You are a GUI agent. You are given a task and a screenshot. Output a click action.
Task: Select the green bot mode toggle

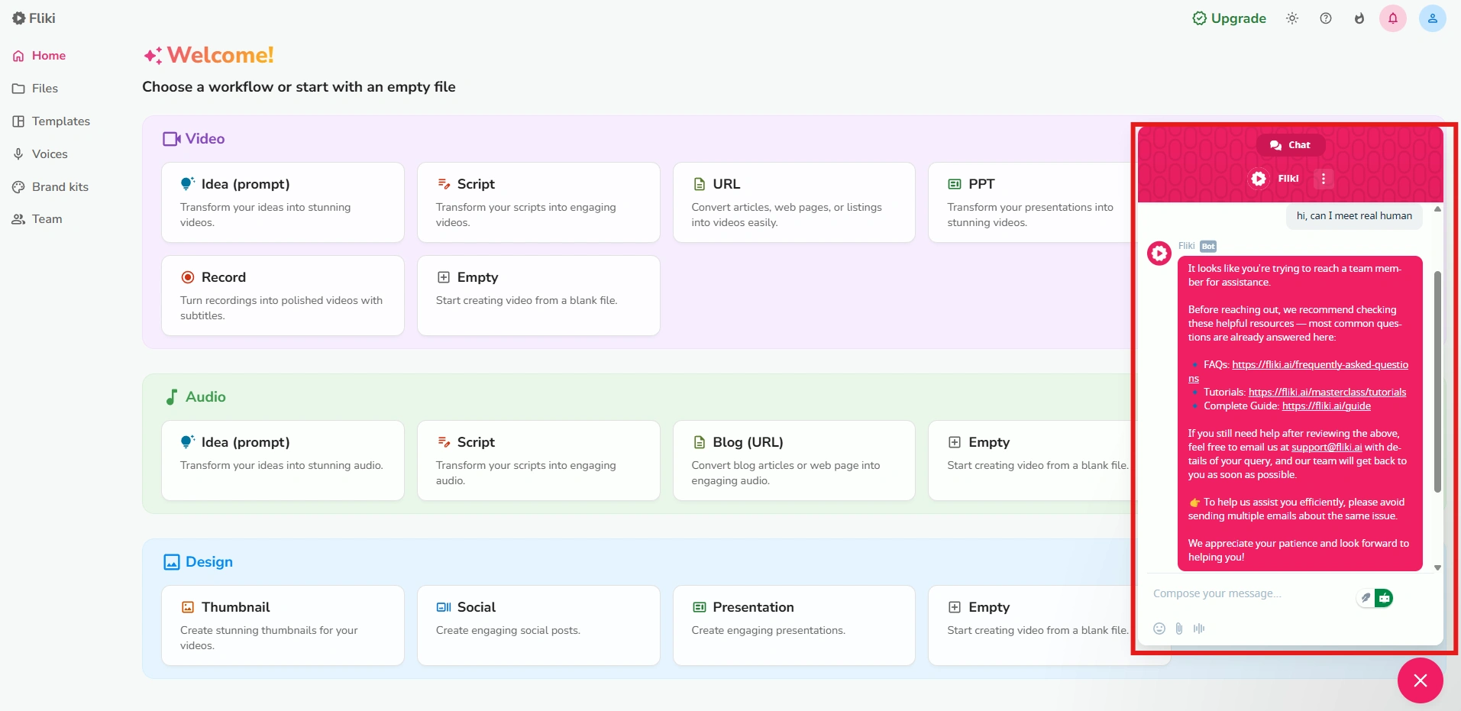pos(1384,598)
